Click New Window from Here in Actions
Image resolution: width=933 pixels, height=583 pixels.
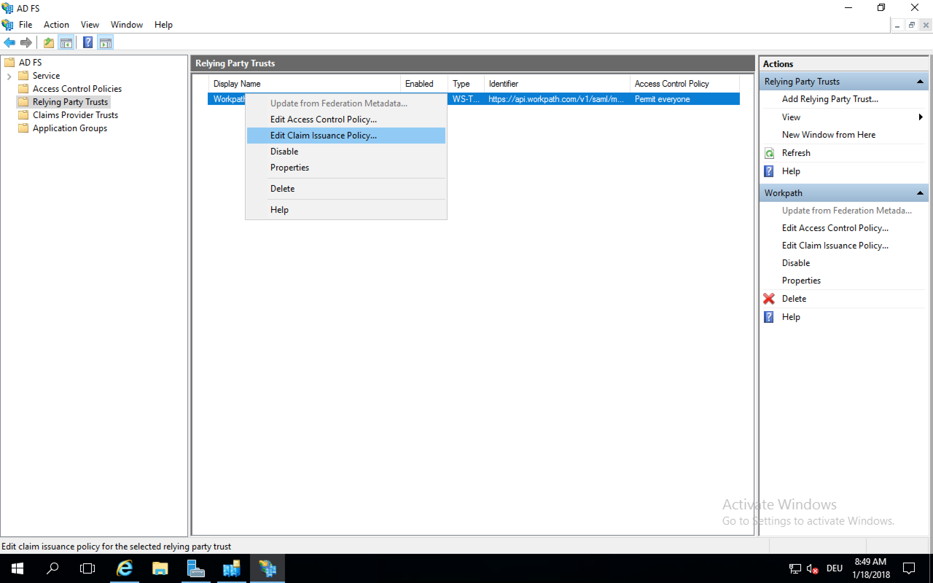[828, 135]
